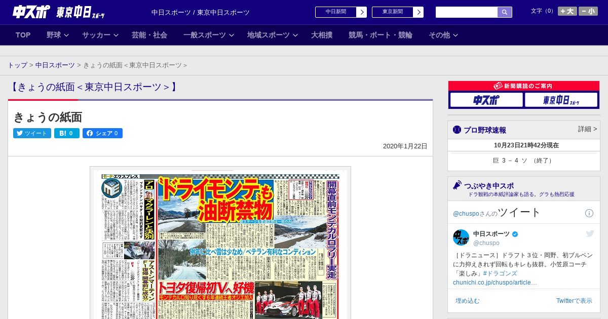
Task: Expand the 野球 menu
Action: 58,35
